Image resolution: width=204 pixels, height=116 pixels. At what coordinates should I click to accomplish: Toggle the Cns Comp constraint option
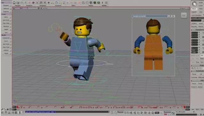click(194, 77)
